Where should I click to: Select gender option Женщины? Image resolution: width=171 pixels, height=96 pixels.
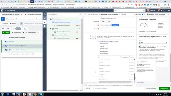[115, 25]
